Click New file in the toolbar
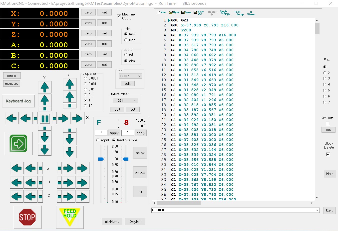This screenshot has height=231, width=338. [x=161, y=12]
